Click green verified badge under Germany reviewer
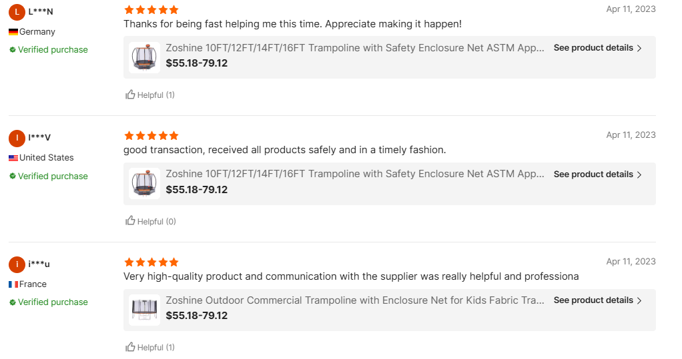This screenshot has height=359, width=682. 13,50
